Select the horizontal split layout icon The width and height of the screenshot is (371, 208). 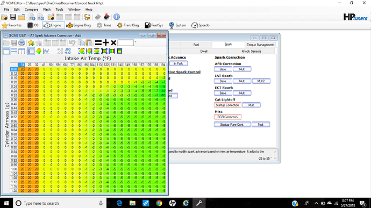click(x=14, y=51)
